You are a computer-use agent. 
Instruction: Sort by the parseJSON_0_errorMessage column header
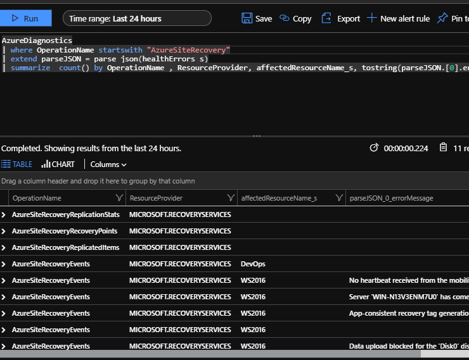tap(391, 198)
